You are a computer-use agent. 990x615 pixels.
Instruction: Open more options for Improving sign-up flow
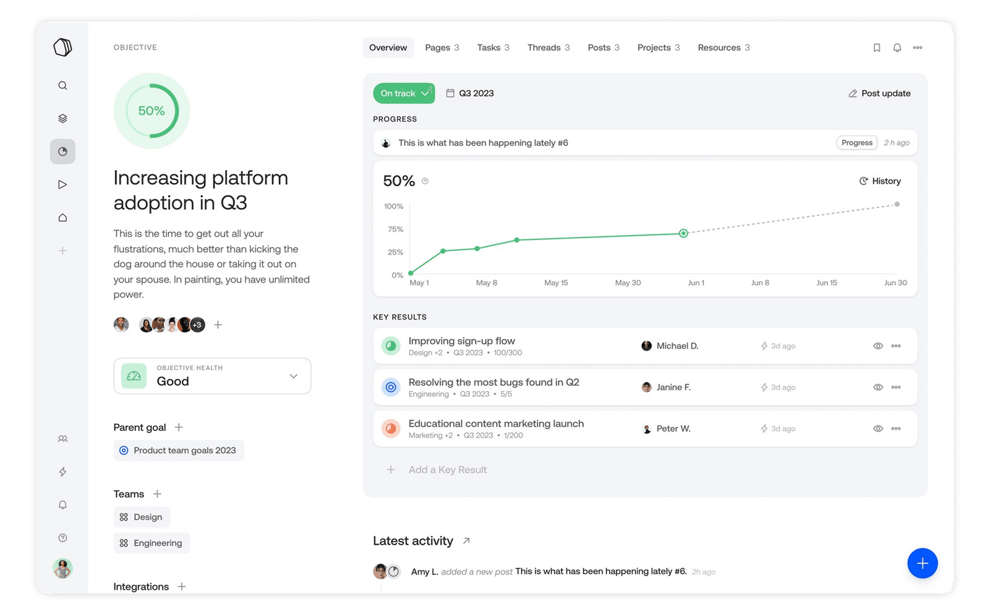(896, 346)
